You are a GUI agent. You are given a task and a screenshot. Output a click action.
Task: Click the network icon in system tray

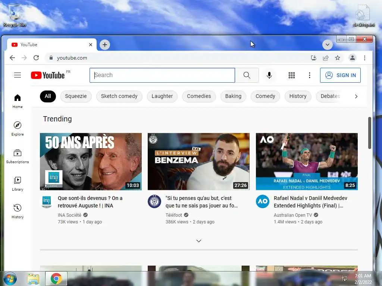pyautogui.click(x=344, y=278)
